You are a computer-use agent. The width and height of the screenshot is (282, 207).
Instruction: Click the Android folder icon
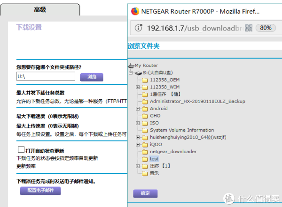(145, 109)
